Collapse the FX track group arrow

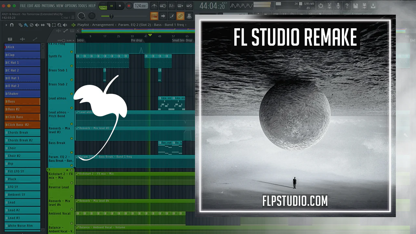pyautogui.click(x=67, y=170)
